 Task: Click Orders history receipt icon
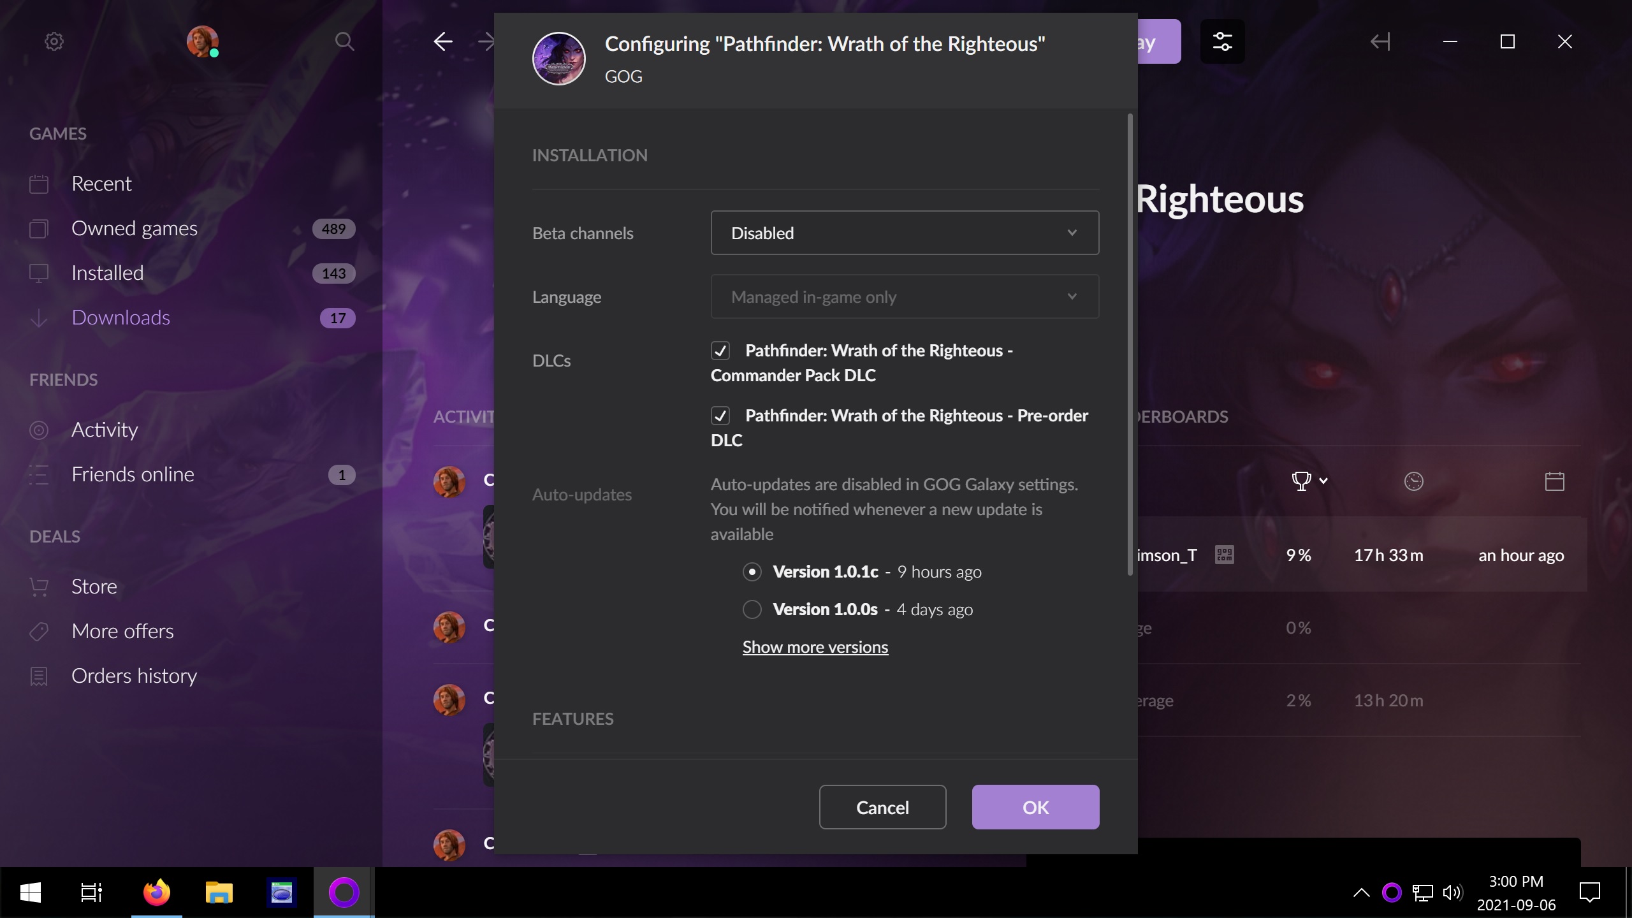[39, 676]
